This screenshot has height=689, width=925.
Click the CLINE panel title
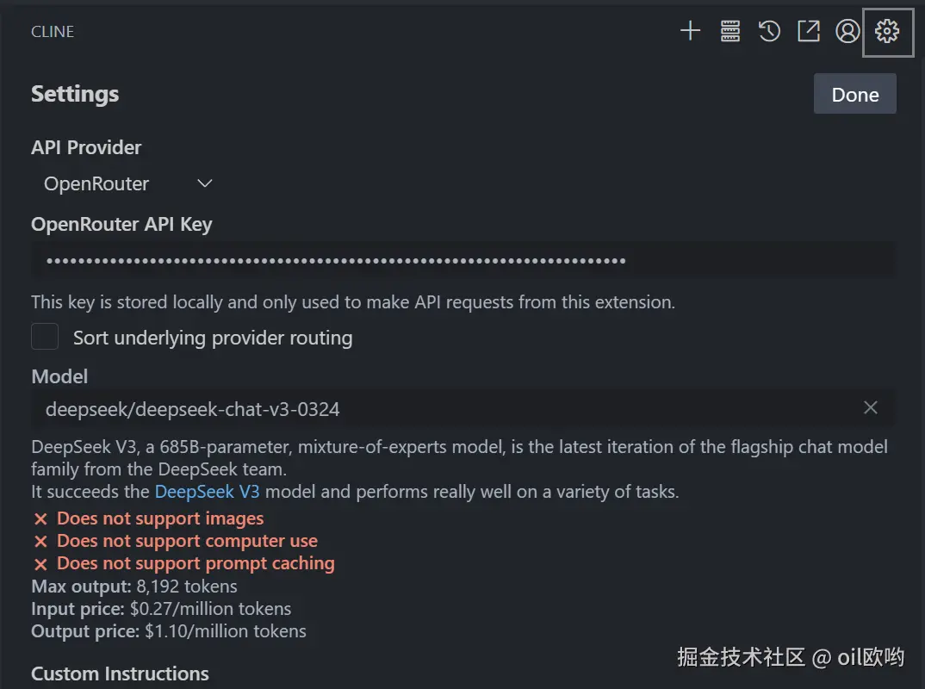pos(53,32)
